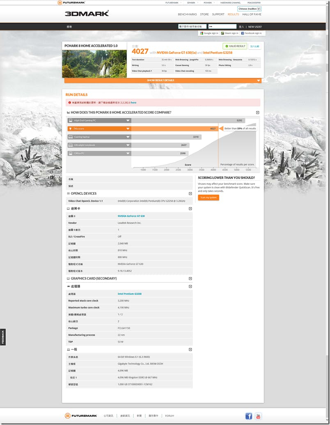Click the Facebook icon on Facebook sign in
Screen dimensions: 330x425
(x=243, y=33)
